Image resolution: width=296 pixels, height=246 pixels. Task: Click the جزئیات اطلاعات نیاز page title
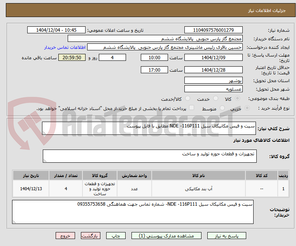coord(266,10)
